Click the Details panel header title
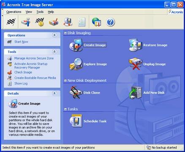 13,94
